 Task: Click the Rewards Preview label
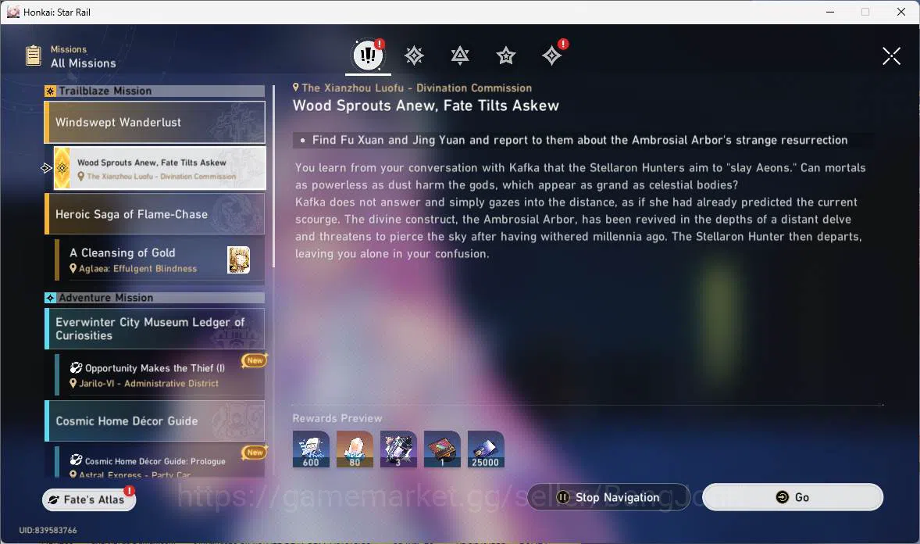(337, 418)
